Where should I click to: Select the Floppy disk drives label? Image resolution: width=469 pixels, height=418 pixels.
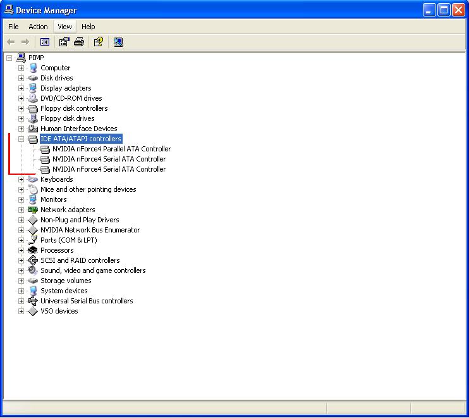pyautogui.click(x=68, y=118)
